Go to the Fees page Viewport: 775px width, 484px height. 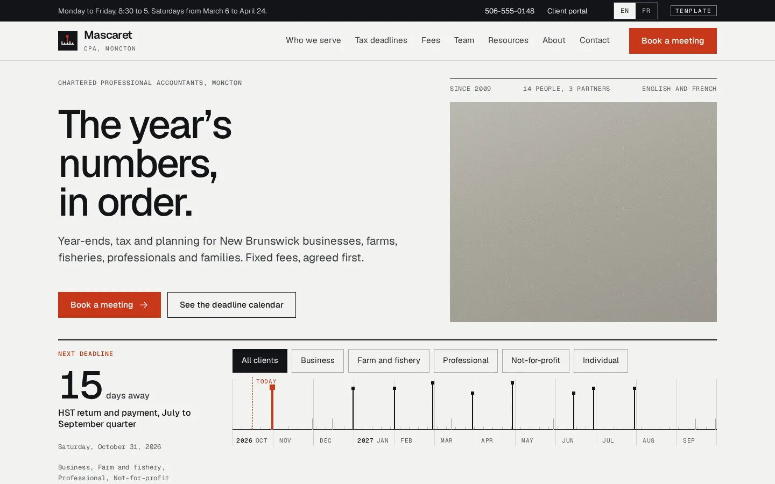tap(431, 40)
